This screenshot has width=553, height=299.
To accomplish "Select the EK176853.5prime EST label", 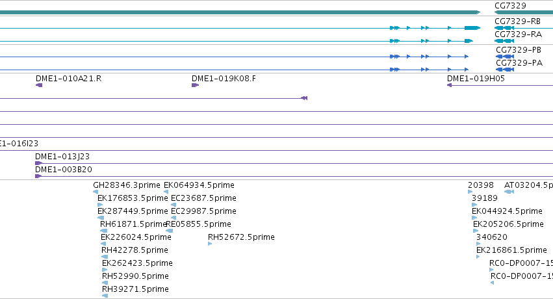I will [133, 198].
